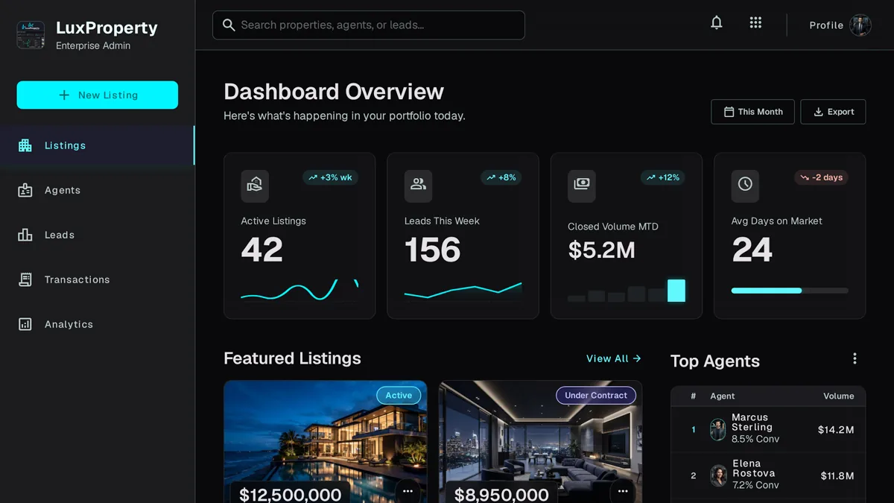894x503 pixels.
Task: Click the Leads This Week trend line
Action: 463,290
